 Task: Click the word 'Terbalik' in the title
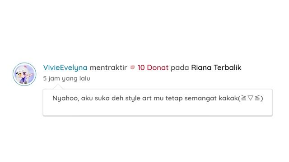228,67
